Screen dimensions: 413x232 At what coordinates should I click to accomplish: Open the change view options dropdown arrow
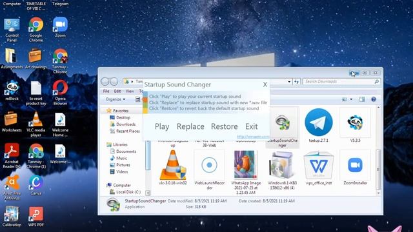click(351, 99)
